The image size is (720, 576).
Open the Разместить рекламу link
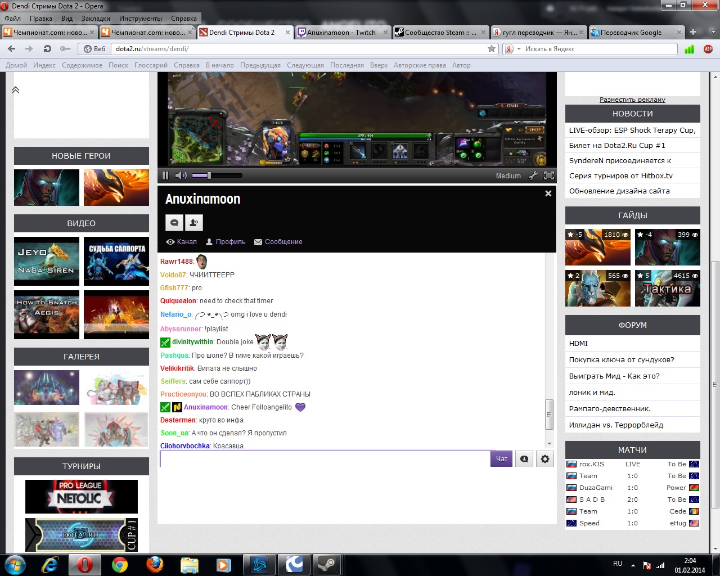point(632,100)
